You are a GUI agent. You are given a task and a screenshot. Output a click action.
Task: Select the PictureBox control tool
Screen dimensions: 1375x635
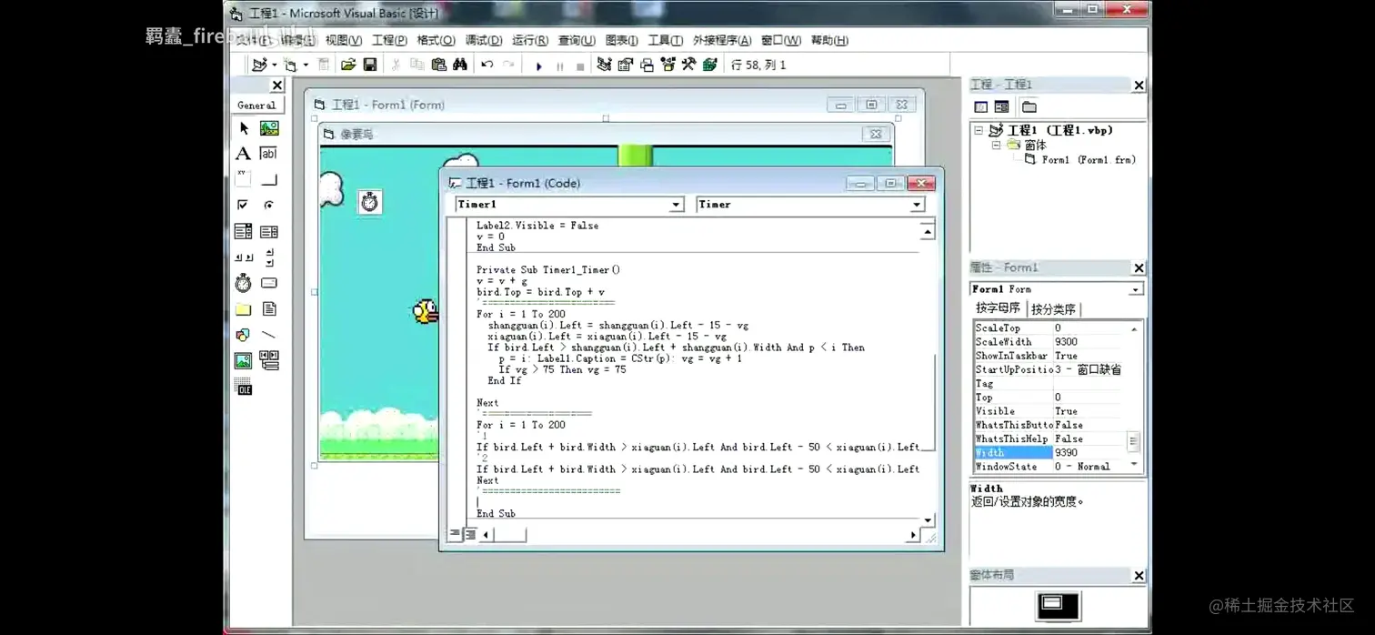tap(269, 128)
